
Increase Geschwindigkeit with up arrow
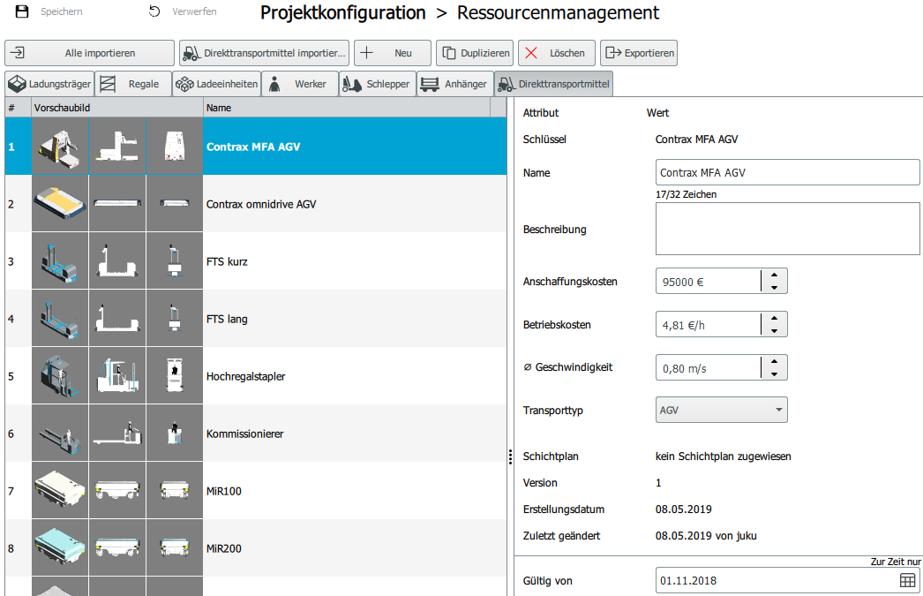[774, 361]
